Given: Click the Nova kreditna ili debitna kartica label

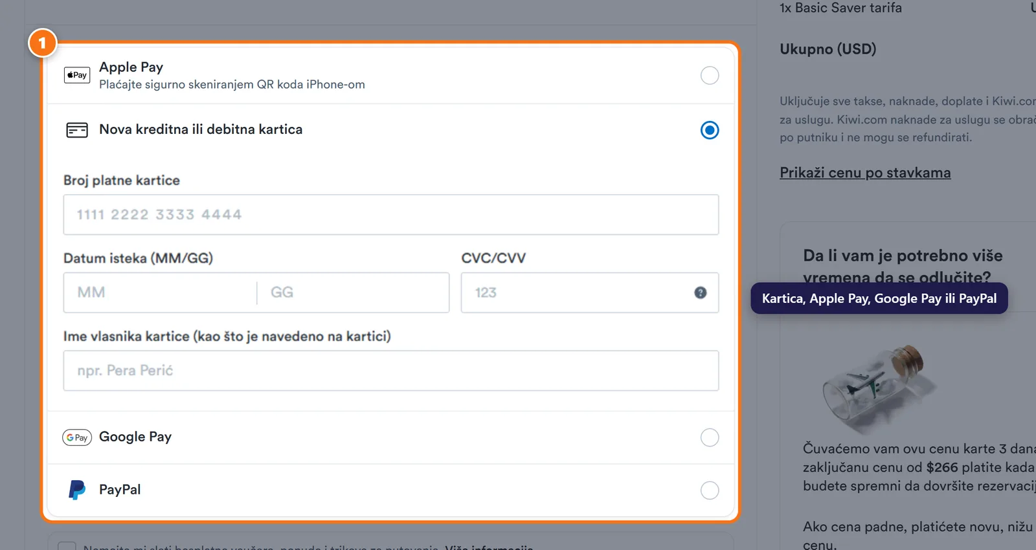Looking at the screenshot, I should coord(201,129).
